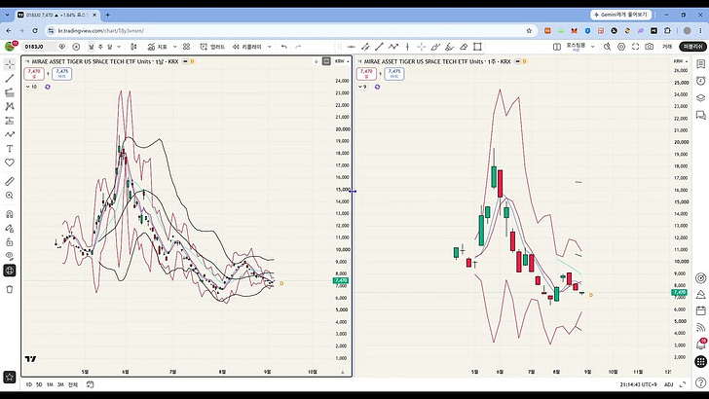709x399 pixels.
Task: Collapse left chart indicator legend showing 10
Action: (31, 87)
